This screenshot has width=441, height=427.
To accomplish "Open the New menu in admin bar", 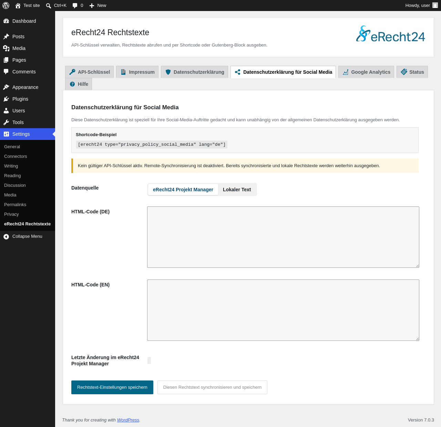I will (x=98, y=6).
